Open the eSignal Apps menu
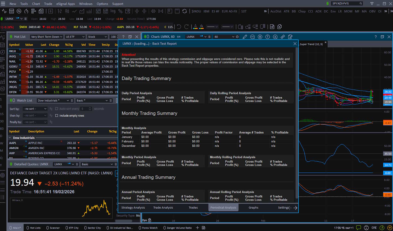Screen dimensions: 393x231 pyautogui.click(x=65, y=4)
